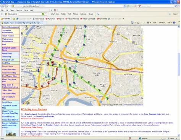Click the scrollbar up arrow
The image size is (181, 140).
coord(179,27)
